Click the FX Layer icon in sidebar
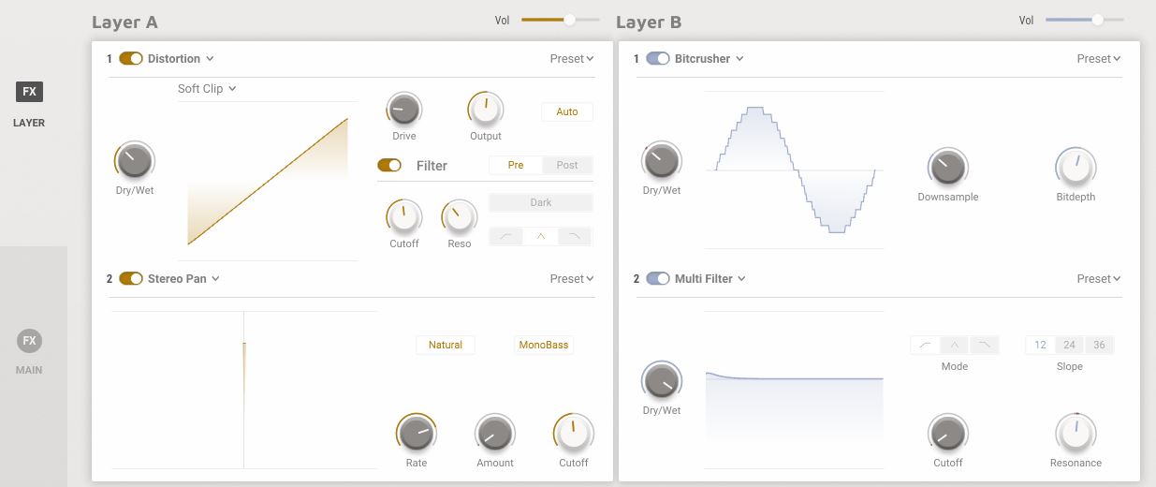Viewport: 1156px width, 487px height. click(x=29, y=92)
